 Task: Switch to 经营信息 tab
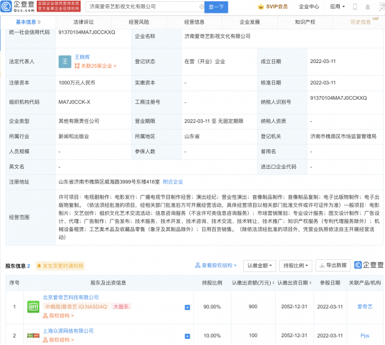194,22
